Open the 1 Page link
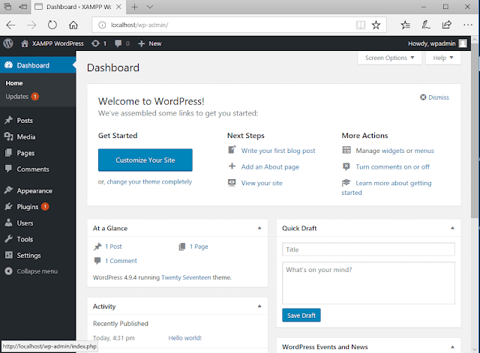The height and width of the screenshot is (353, 480). tap(199, 247)
